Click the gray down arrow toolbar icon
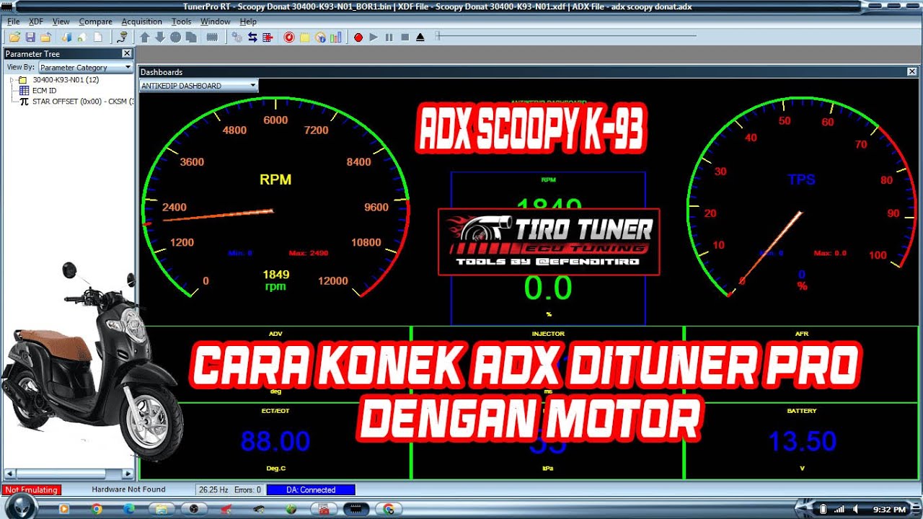Screen dimensions: 923x519 click(160, 37)
